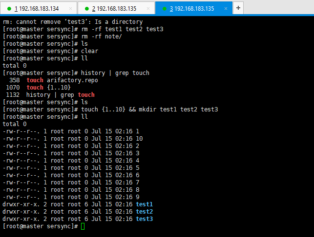Click the 'clear' command text
This screenshot has height=237, width=314.
tap(89, 51)
